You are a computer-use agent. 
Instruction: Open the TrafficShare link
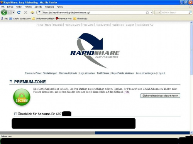click(103, 73)
